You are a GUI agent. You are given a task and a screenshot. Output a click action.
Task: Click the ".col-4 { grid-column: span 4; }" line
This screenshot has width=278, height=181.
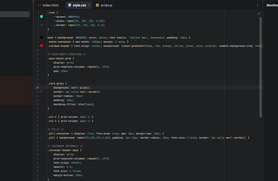click(x=70, y=121)
